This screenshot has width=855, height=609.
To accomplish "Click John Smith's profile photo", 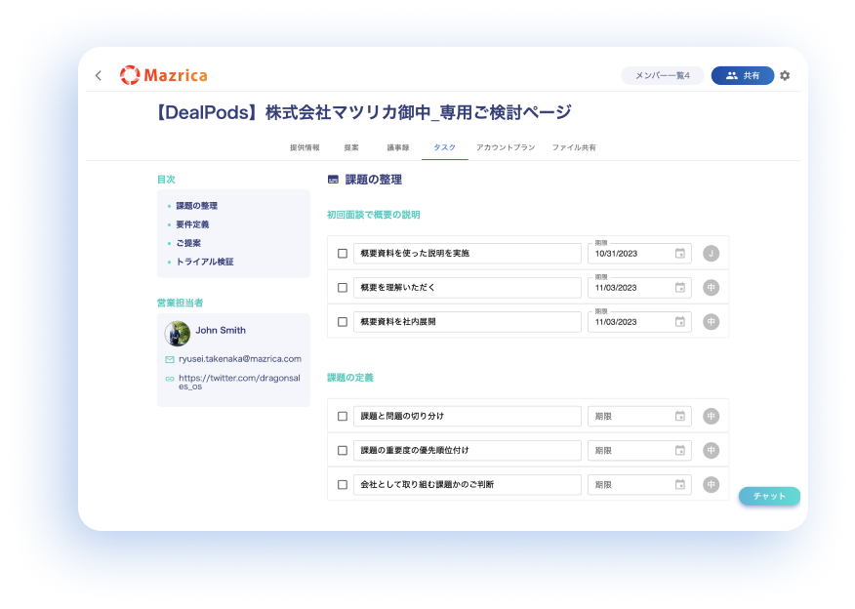I will [178, 334].
